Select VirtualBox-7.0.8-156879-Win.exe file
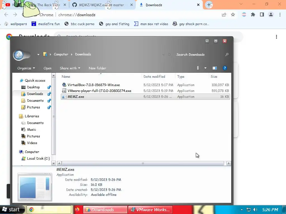The image size is (286, 214). (145, 85)
